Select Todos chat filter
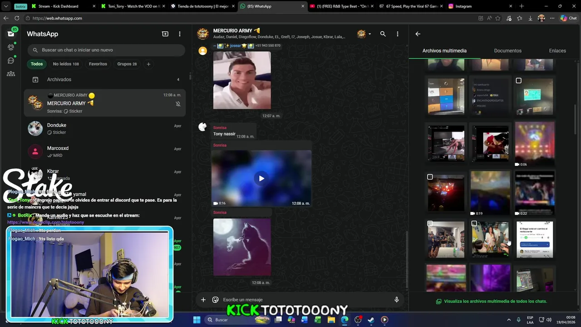581x327 pixels. coord(37,64)
